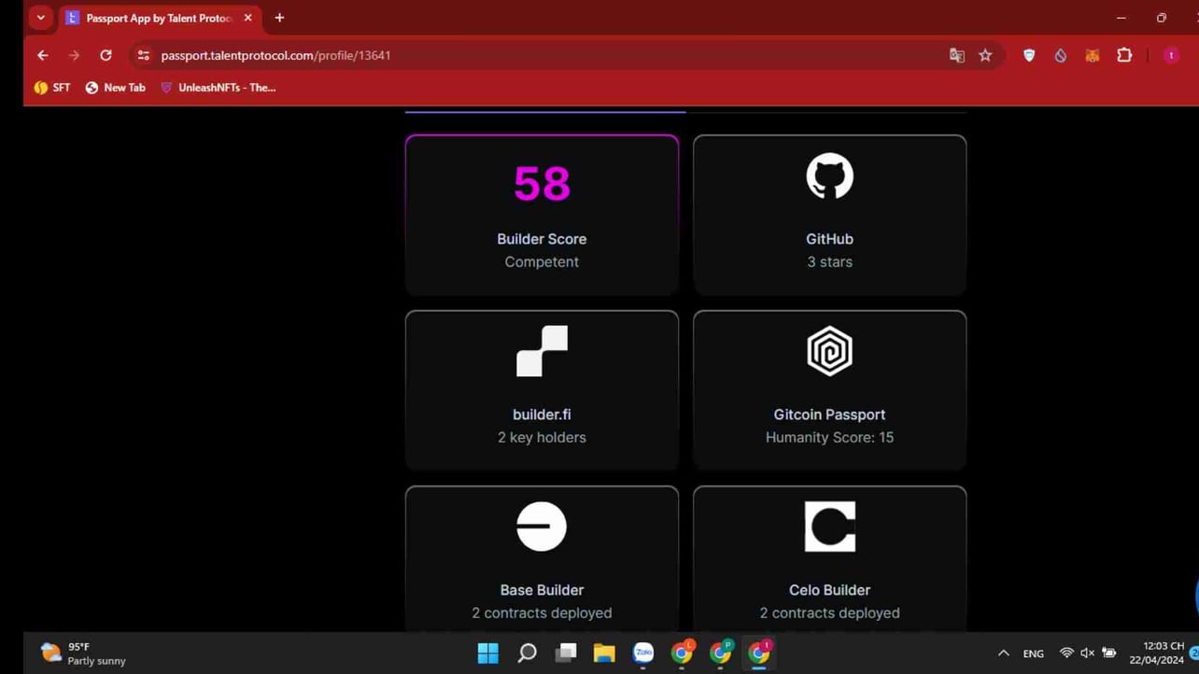Screen dimensions: 1199x674
Task: Open the muted volume control
Action: [x=1087, y=653]
